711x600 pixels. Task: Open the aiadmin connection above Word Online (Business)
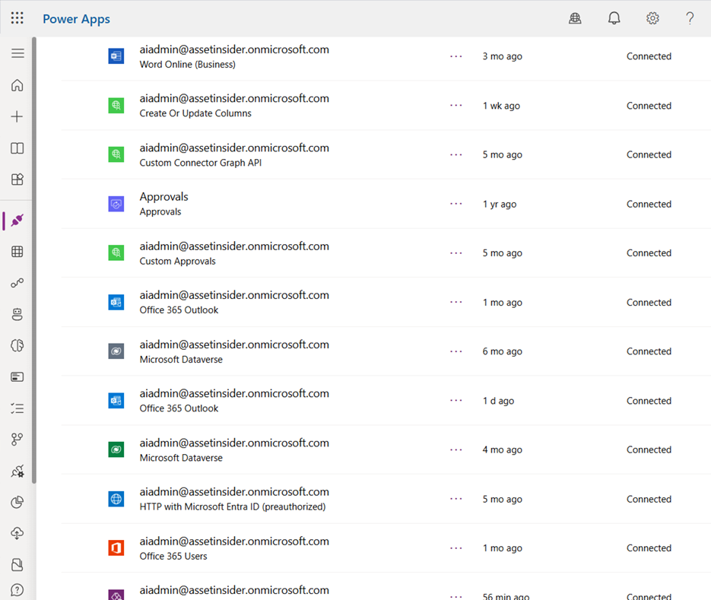[234, 49]
